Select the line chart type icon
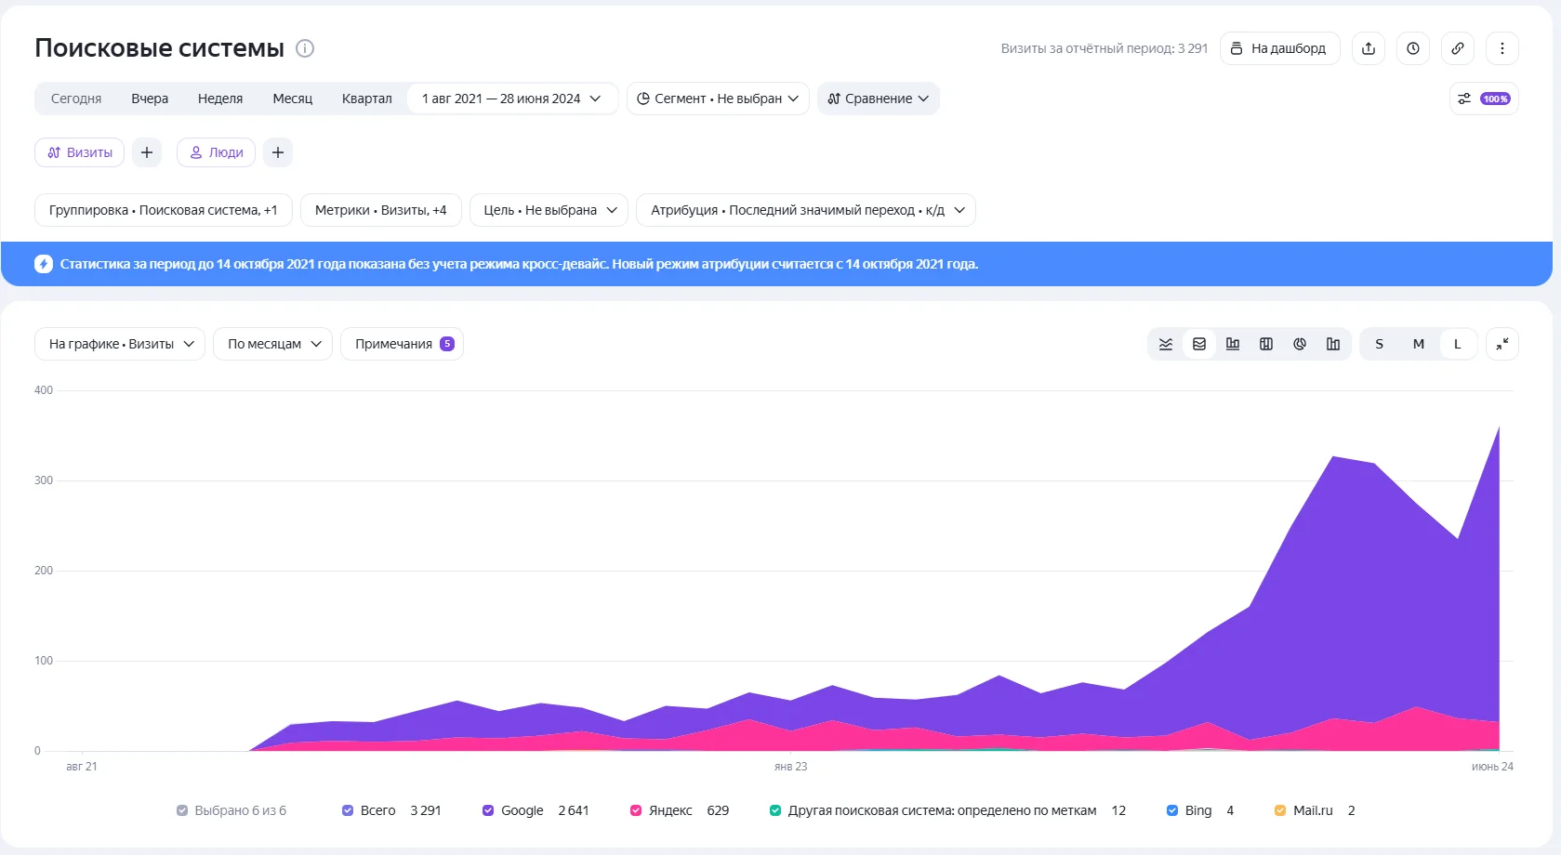 1166,344
